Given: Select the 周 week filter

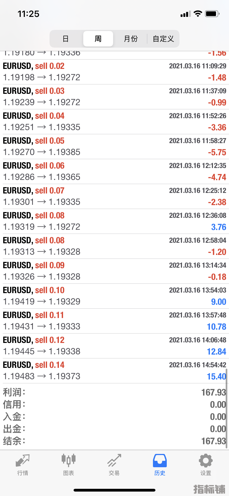Looking at the screenshot, I should click(x=98, y=39).
